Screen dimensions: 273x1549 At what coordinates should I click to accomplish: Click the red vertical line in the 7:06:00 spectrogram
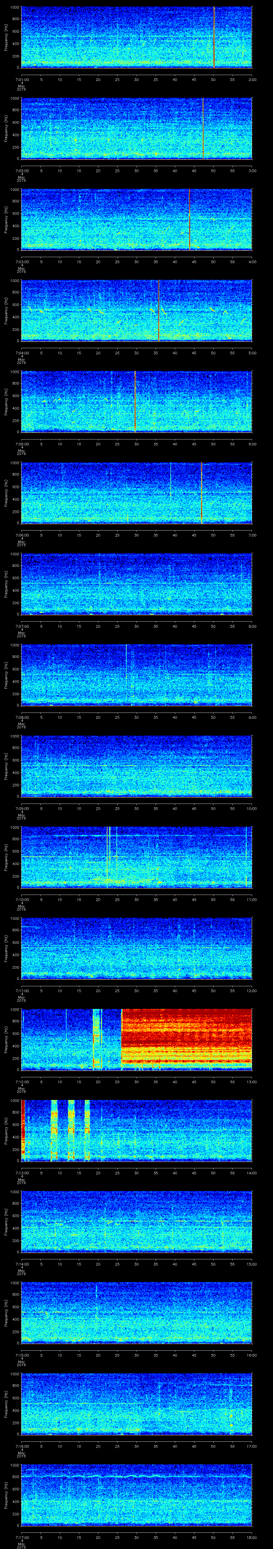tap(202, 493)
